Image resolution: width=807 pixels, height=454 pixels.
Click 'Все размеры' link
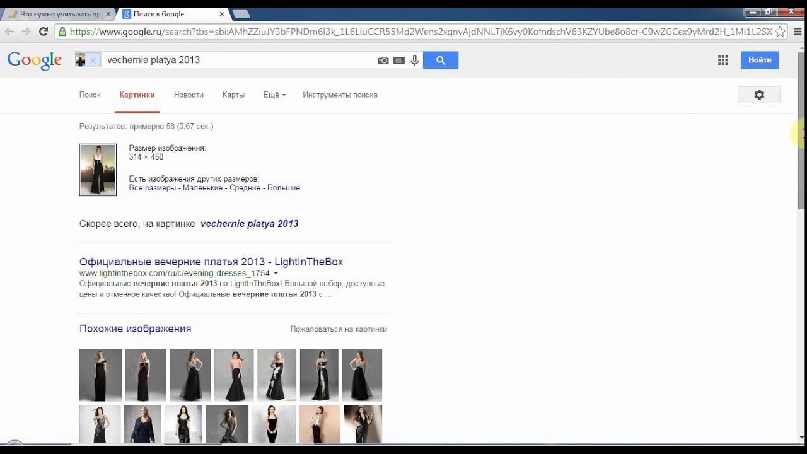click(152, 188)
